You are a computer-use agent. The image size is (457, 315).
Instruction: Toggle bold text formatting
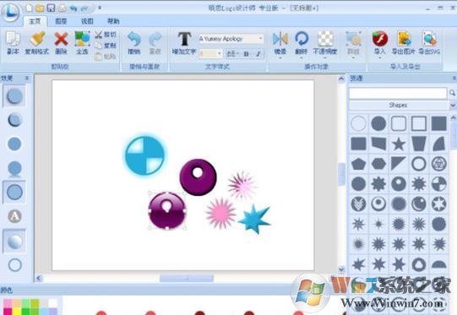click(x=246, y=54)
